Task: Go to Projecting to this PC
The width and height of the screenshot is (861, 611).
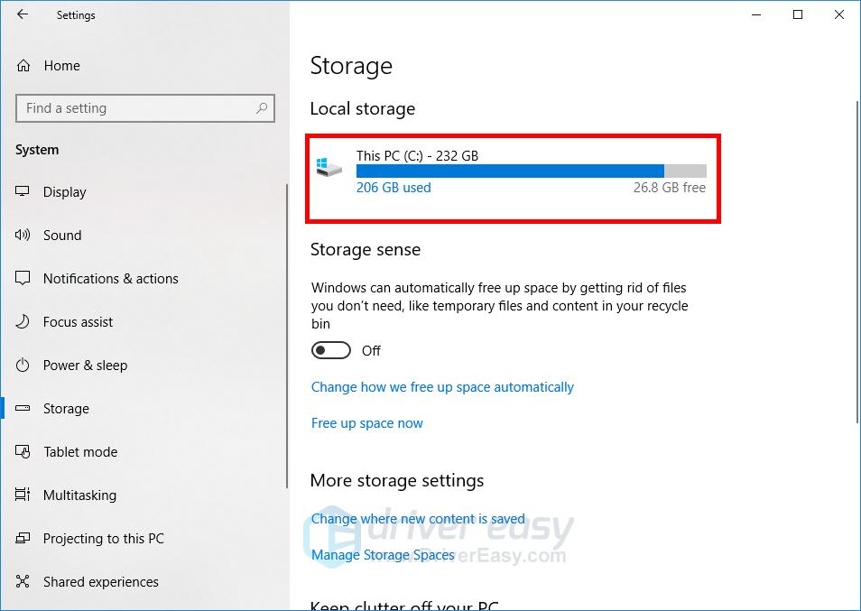Action: coord(104,538)
